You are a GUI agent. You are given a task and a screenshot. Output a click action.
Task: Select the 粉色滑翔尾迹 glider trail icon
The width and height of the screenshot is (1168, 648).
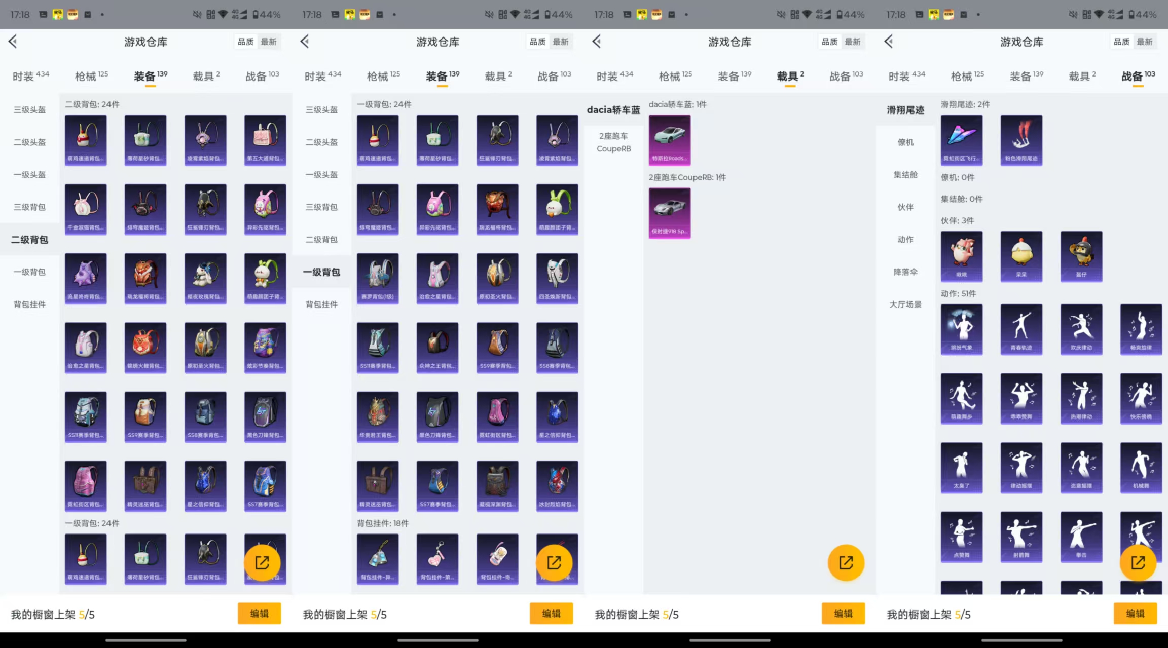[x=1021, y=140]
